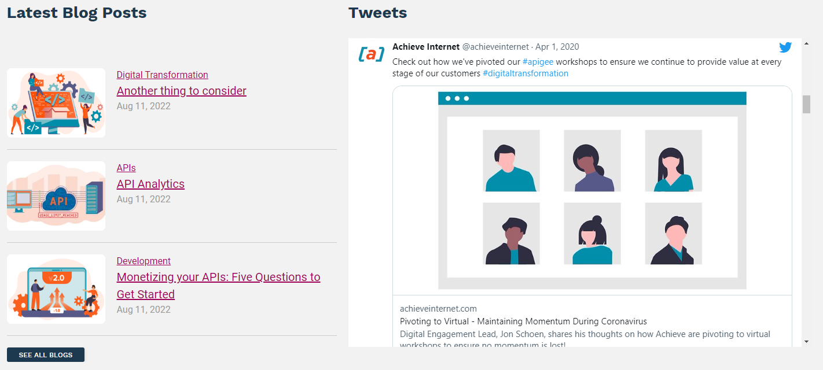Click the Twitter bird icon
The image size is (823, 370).
click(x=785, y=47)
